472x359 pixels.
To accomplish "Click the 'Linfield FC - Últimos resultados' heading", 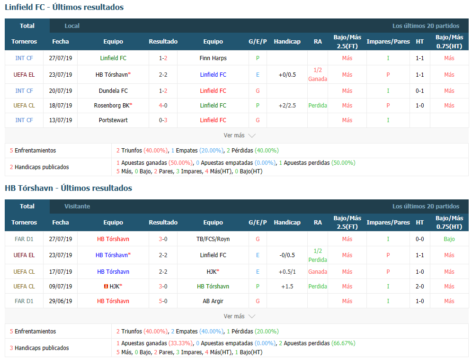I will (64, 7).
